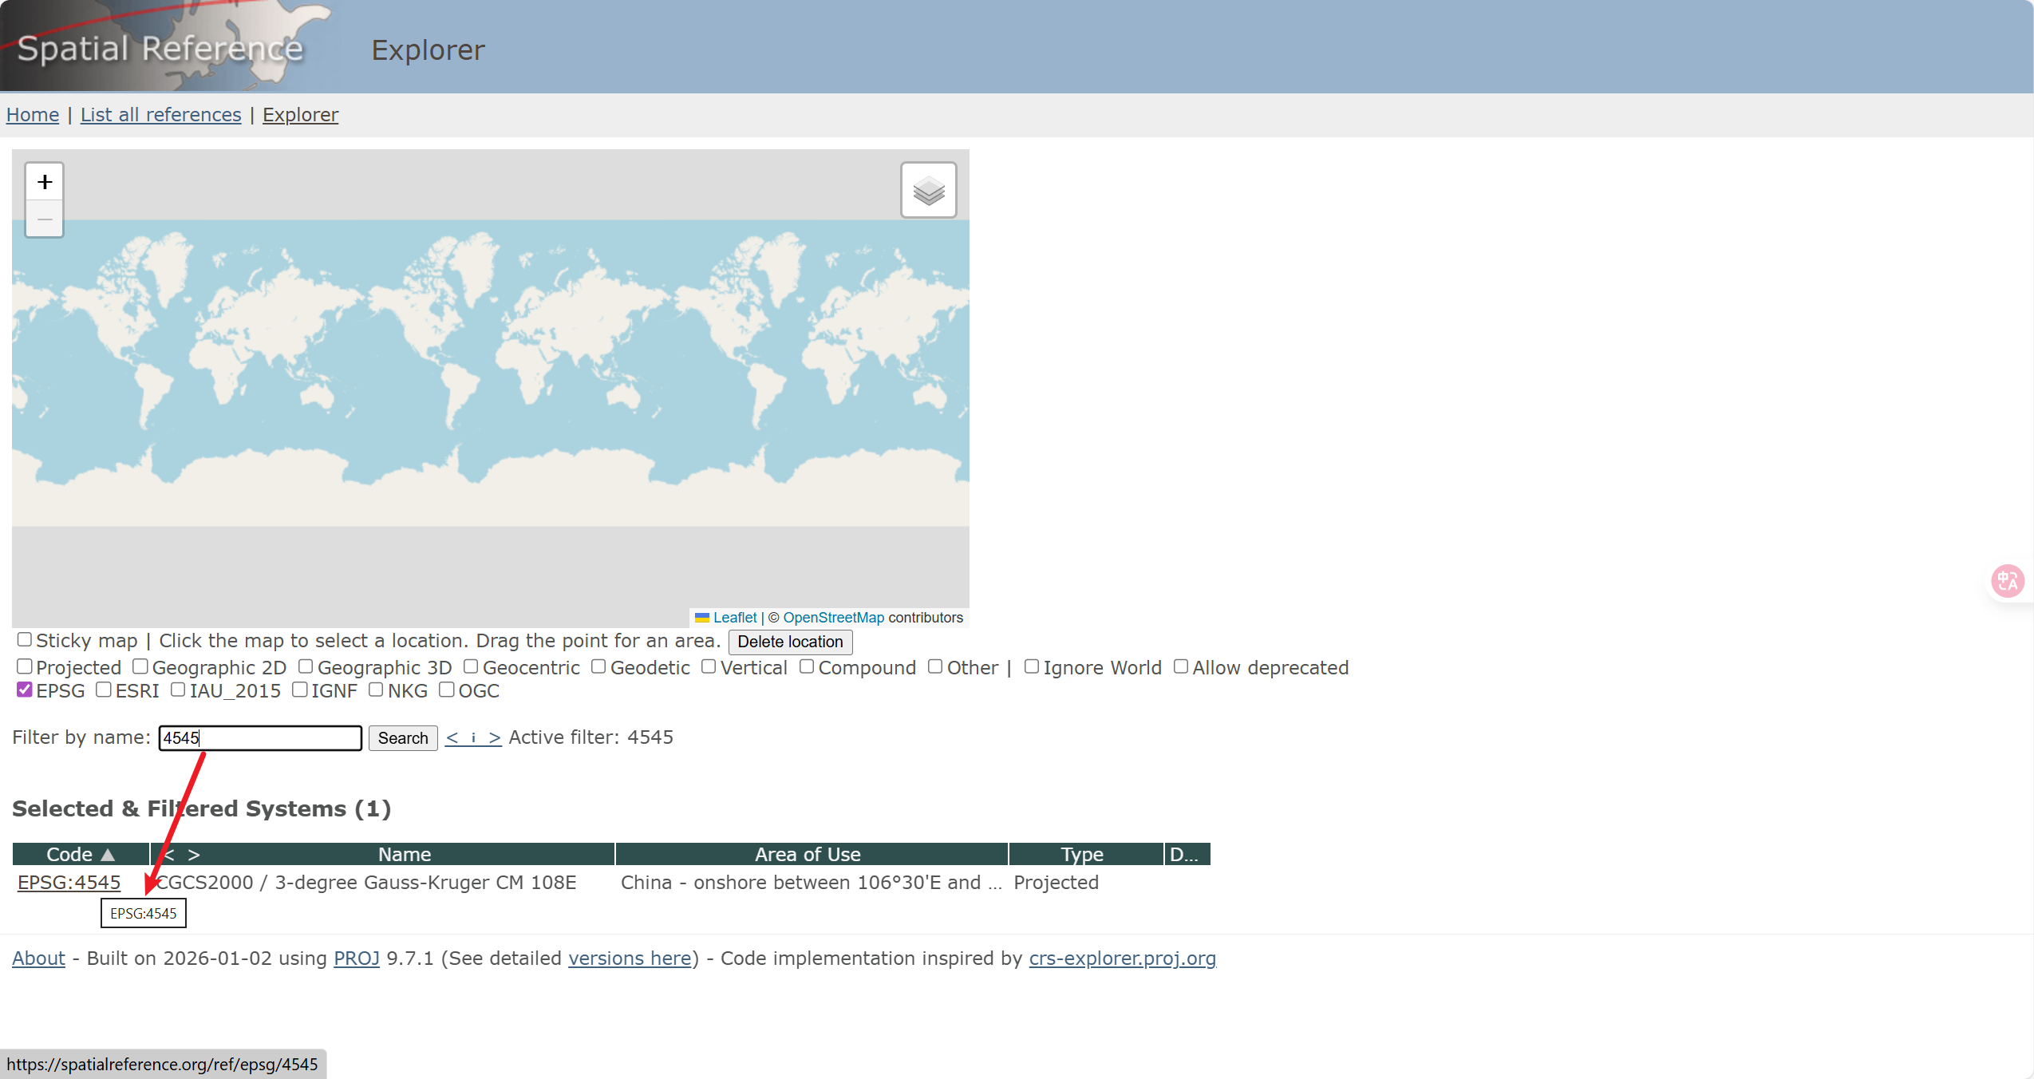The width and height of the screenshot is (2034, 1079).
Task: Check the Projected type filter
Action: pos(25,667)
